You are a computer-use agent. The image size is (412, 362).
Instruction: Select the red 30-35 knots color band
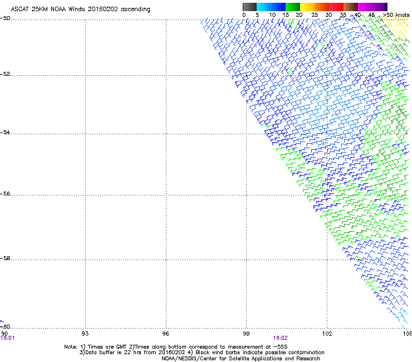336,7
